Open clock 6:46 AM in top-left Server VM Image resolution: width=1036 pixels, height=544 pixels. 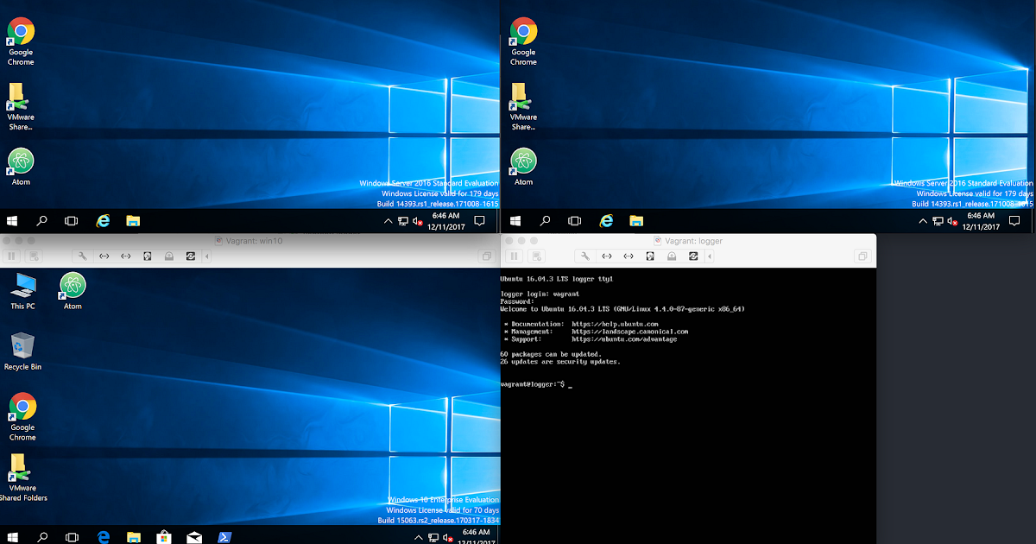(x=445, y=221)
